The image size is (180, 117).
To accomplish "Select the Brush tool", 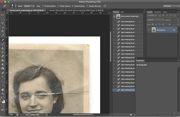I will pyautogui.click(x=3, y=44).
